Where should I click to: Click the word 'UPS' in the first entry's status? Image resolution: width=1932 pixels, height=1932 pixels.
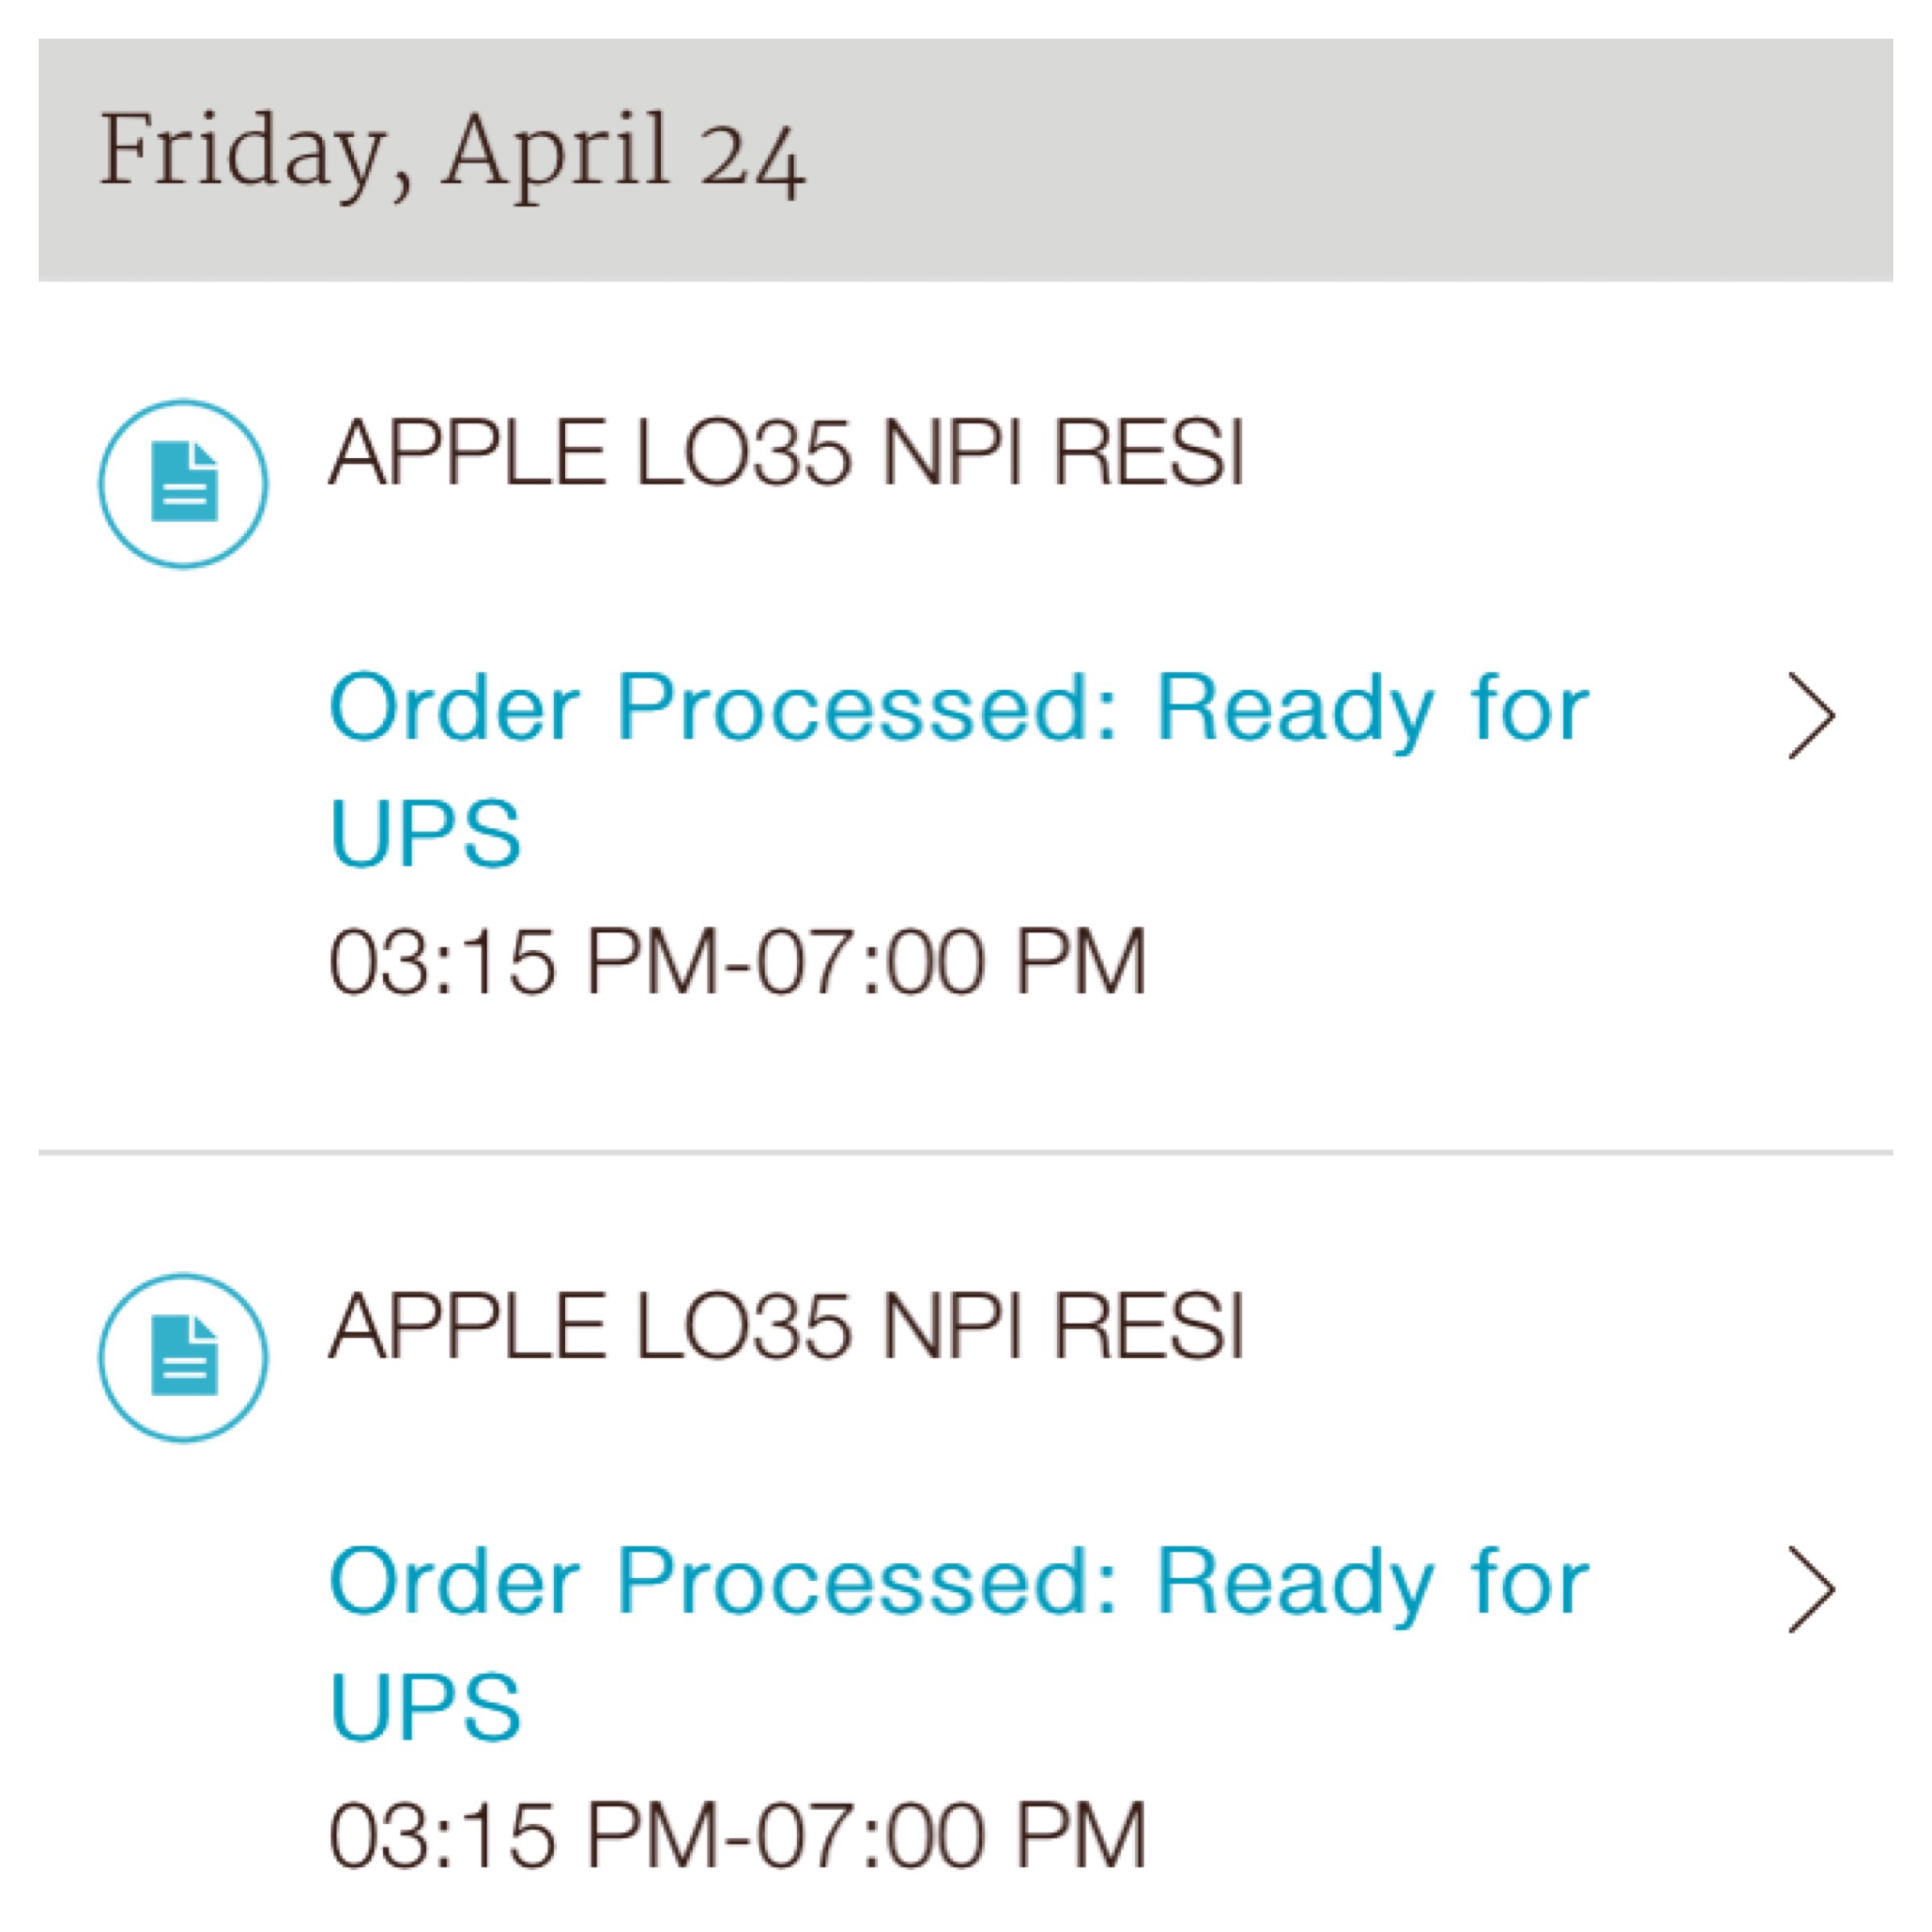click(x=425, y=832)
